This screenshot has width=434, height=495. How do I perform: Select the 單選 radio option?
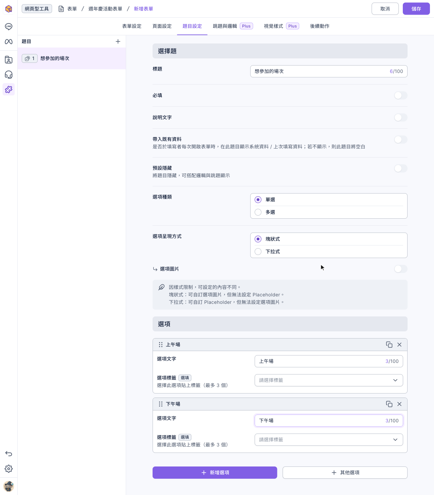click(258, 200)
